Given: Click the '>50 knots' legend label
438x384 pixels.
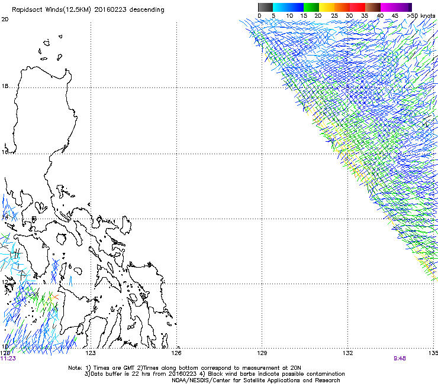Looking at the screenshot, I should click(x=421, y=16).
